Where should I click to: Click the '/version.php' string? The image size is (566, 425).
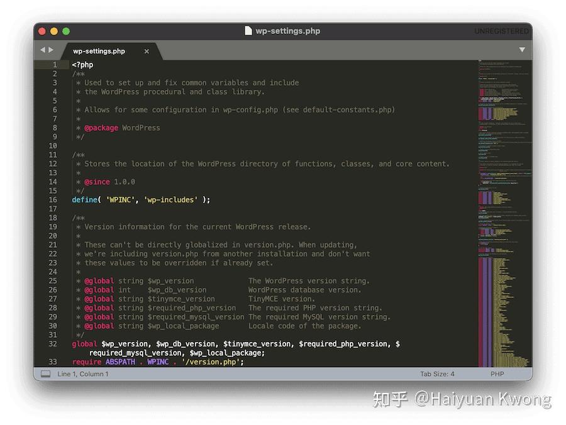tap(211, 362)
